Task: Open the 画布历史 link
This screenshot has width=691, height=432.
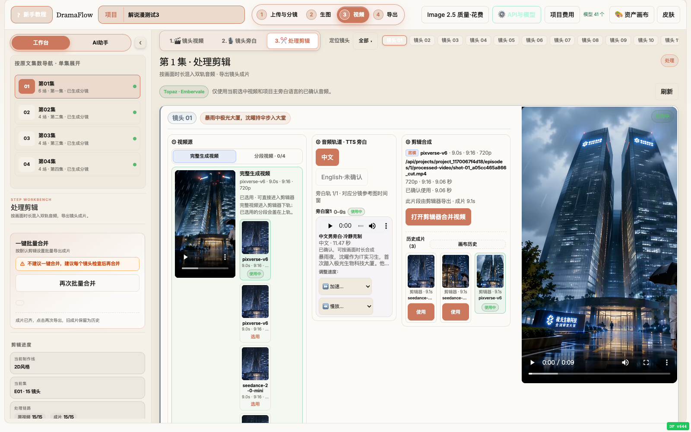Action: (x=467, y=244)
